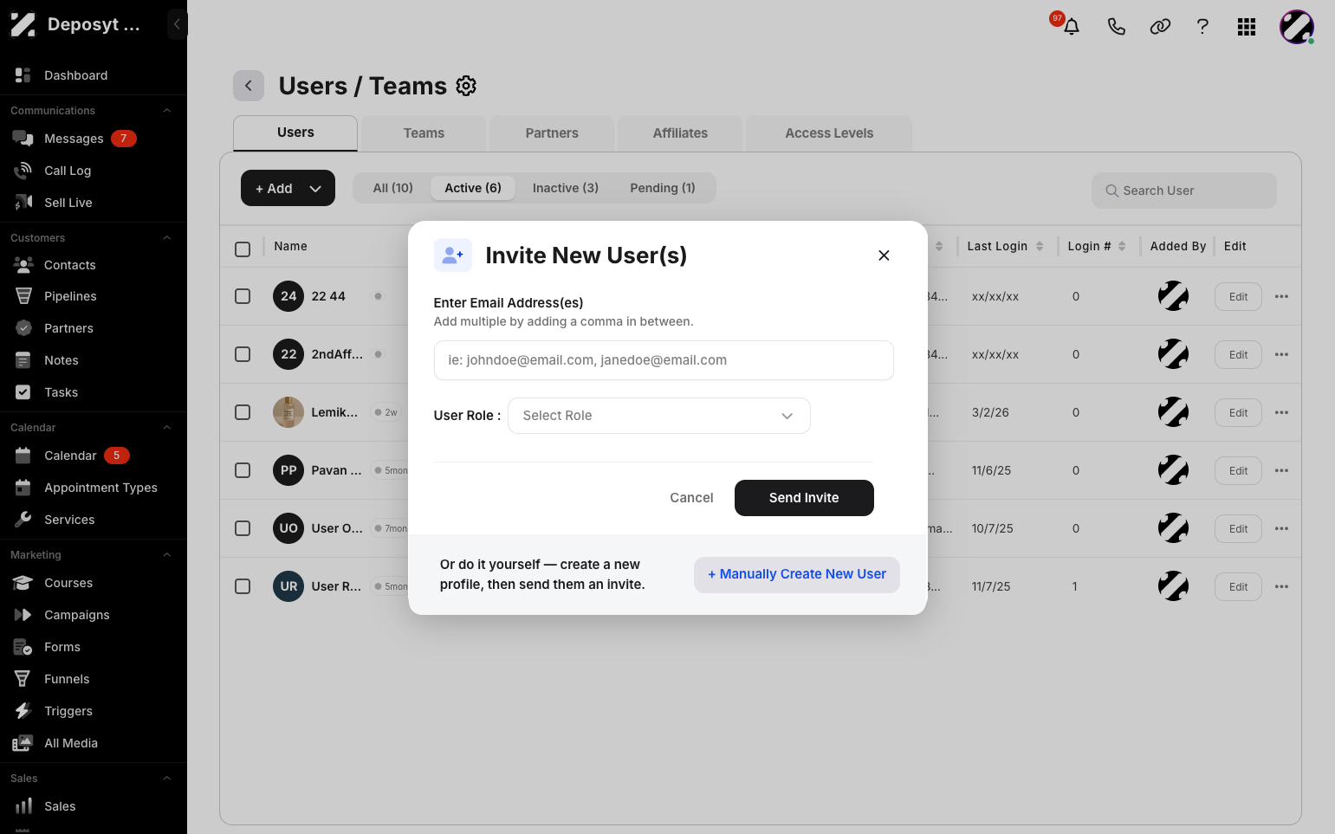Go back using the arrow button

[249, 86]
